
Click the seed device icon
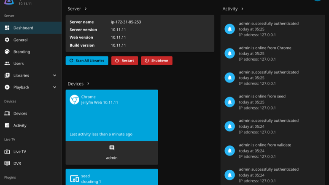75,179
